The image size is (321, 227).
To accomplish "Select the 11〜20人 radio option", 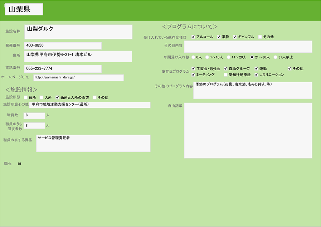I will click(228, 57).
